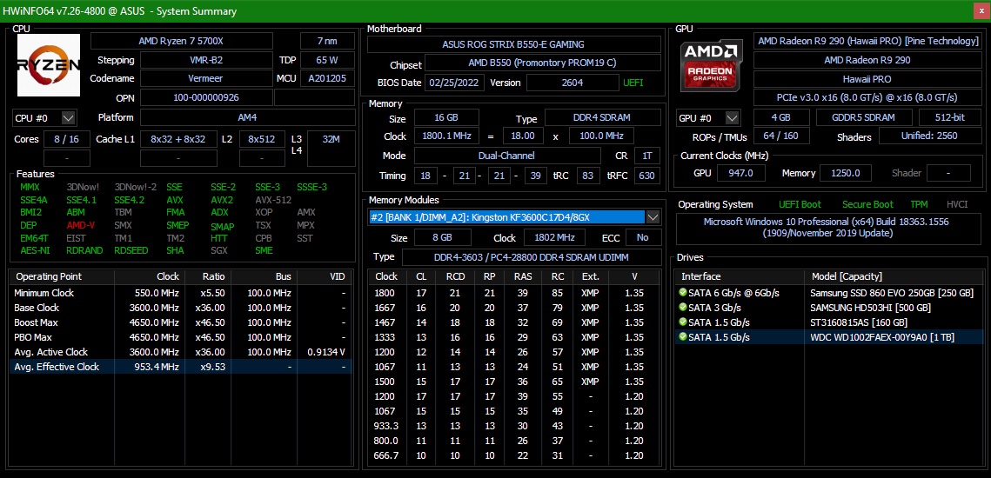The height and width of the screenshot is (478, 991).
Task: Click the AMD Radeon Graphics logo
Action: (x=712, y=66)
